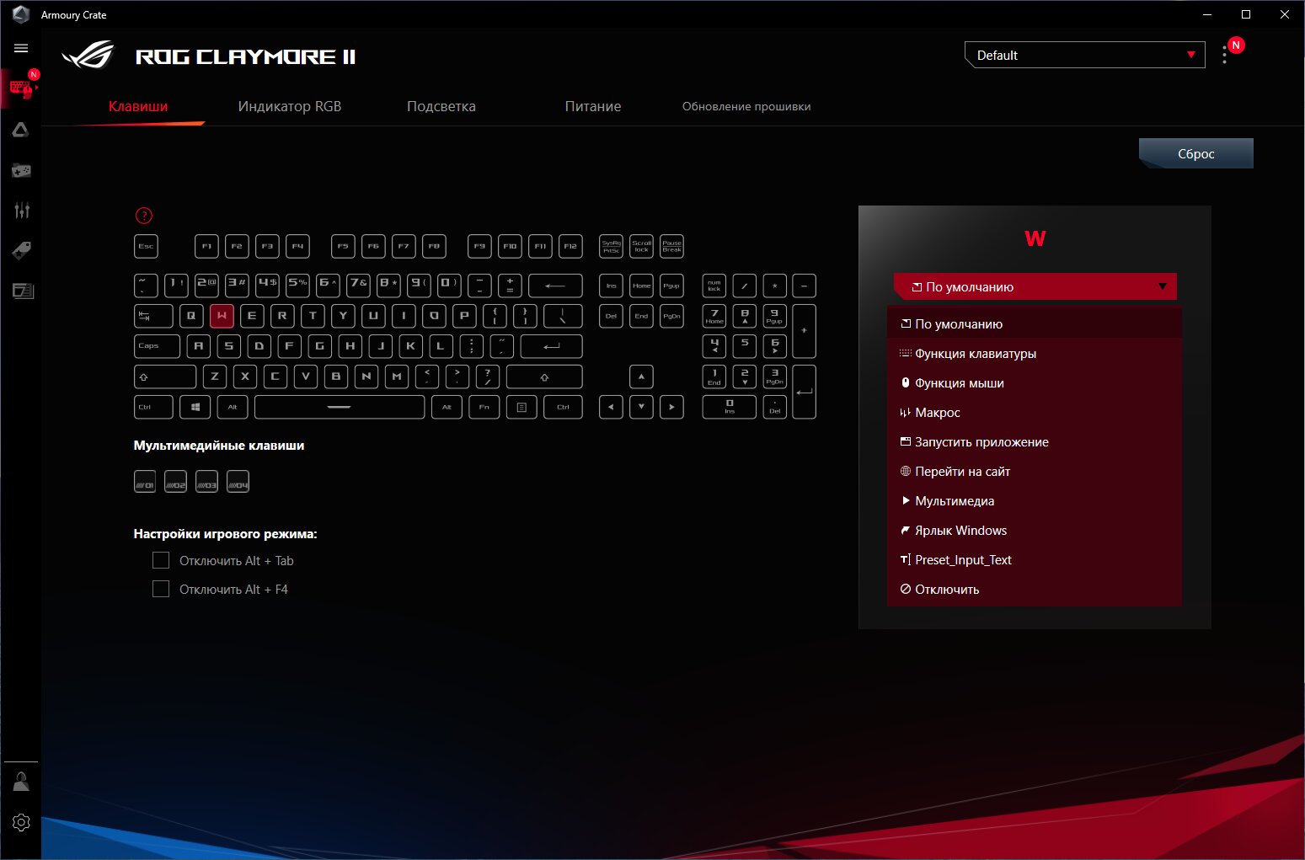Image resolution: width=1305 pixels, height=860 pixels.
Task: Open the game library controller icon
Action: [21, 170]
